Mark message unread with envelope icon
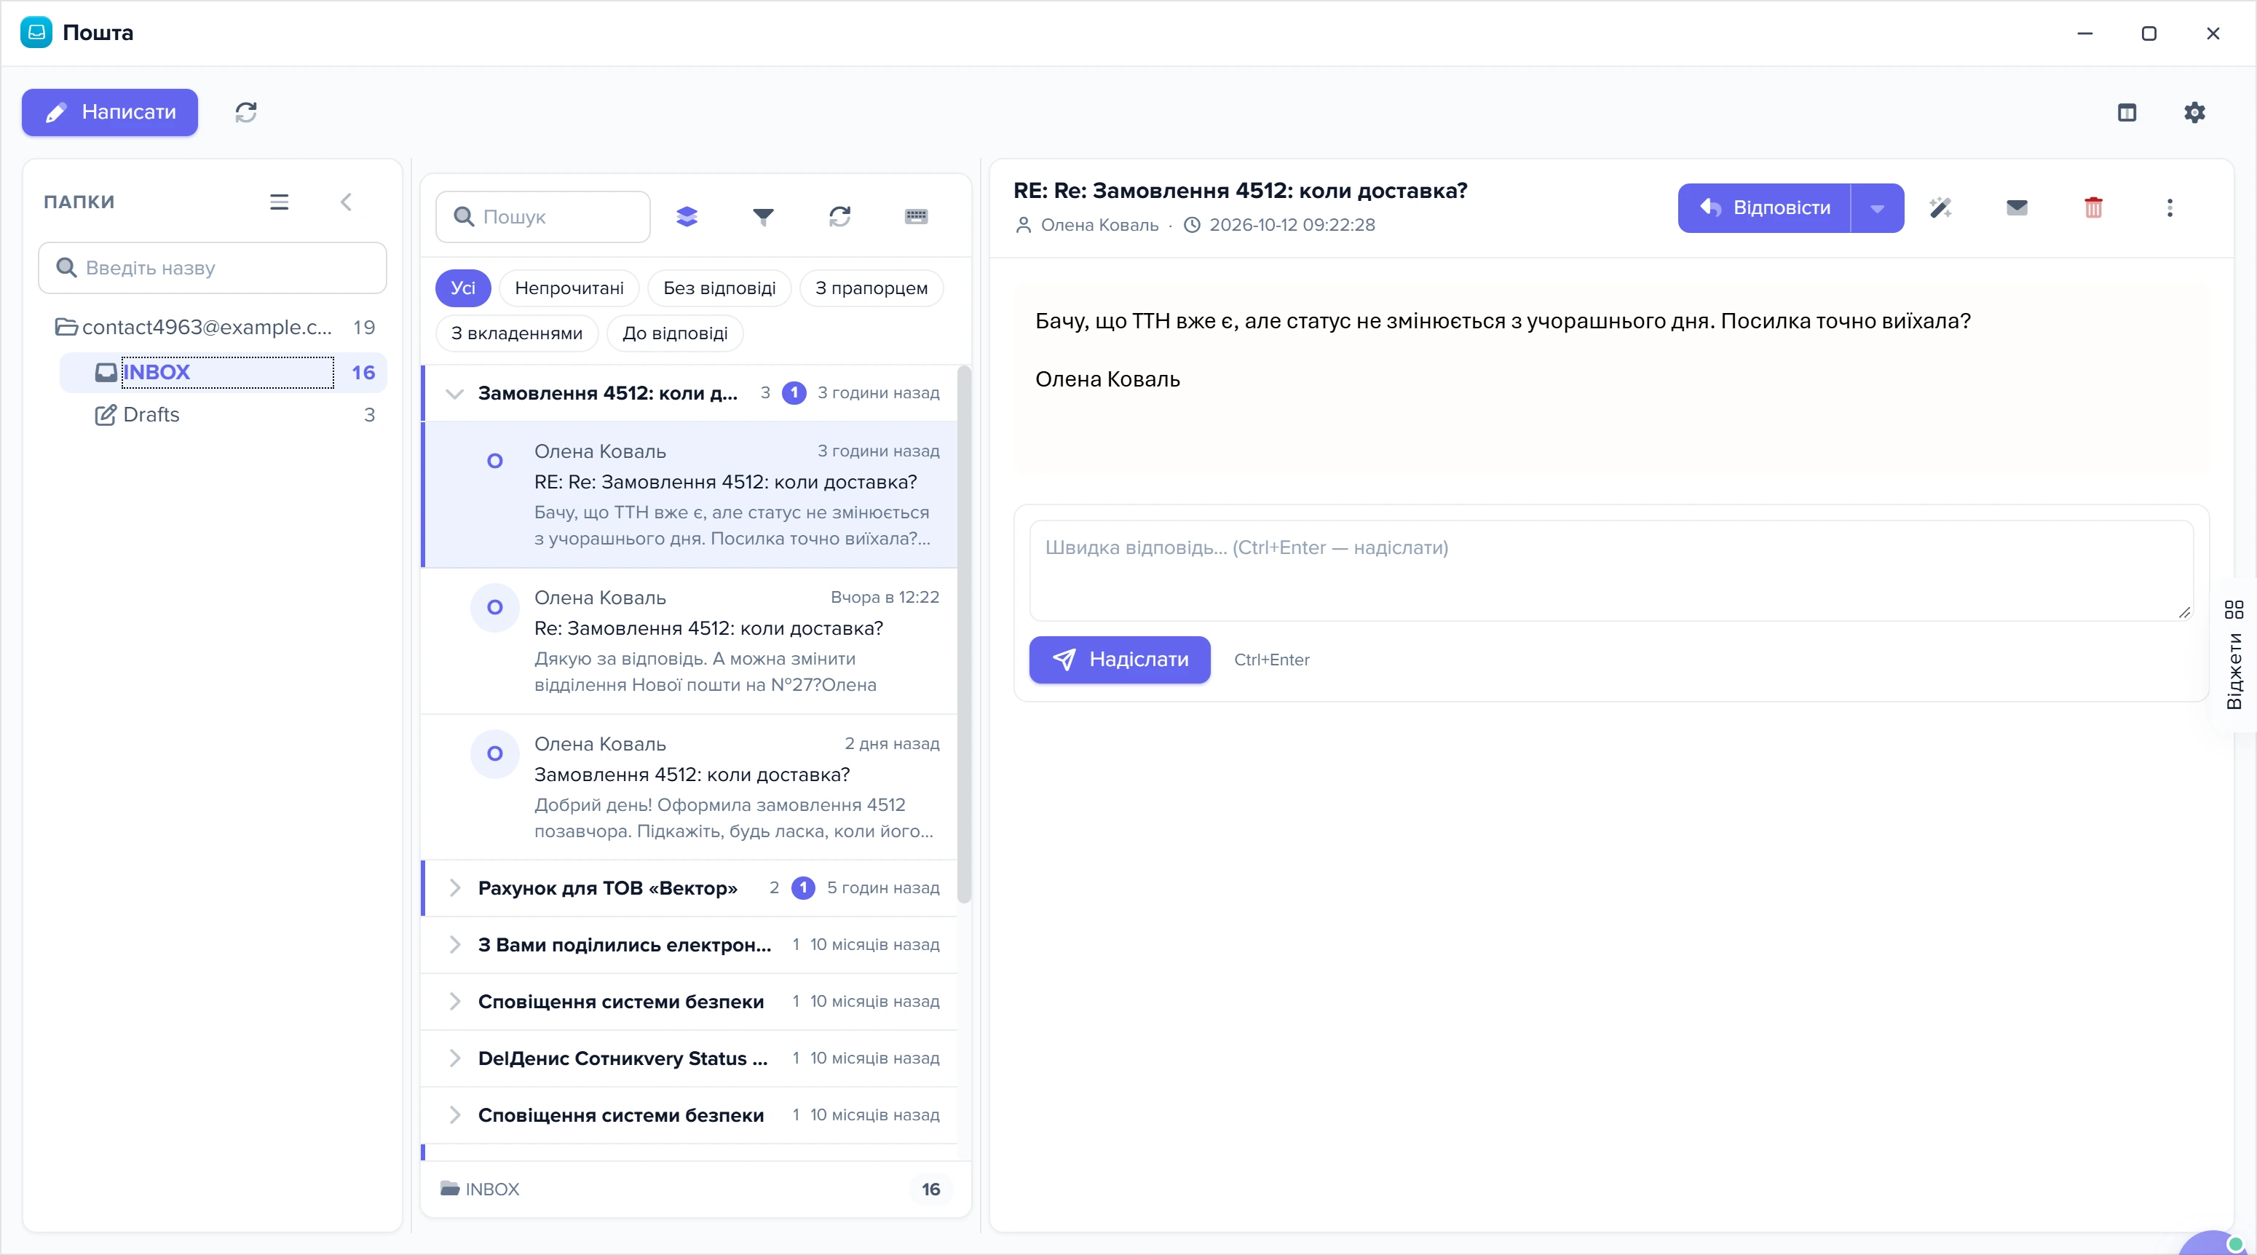 point(2017,207)
